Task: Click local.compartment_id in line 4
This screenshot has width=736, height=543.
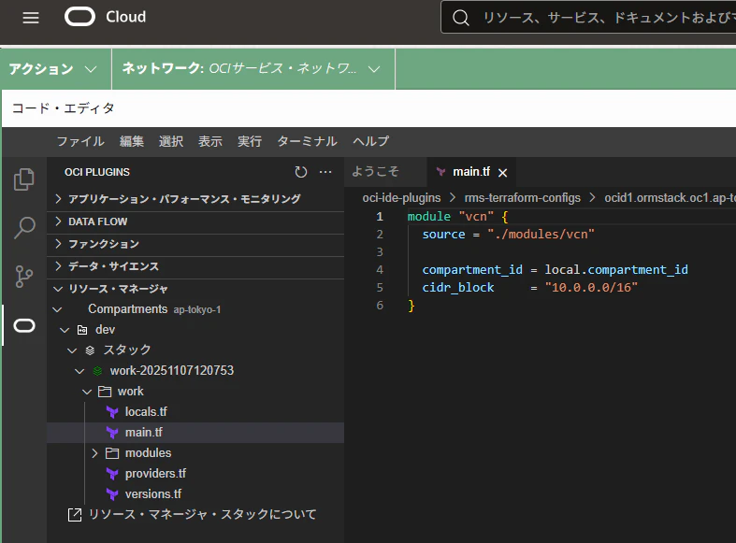Action: tap(616, 269)
